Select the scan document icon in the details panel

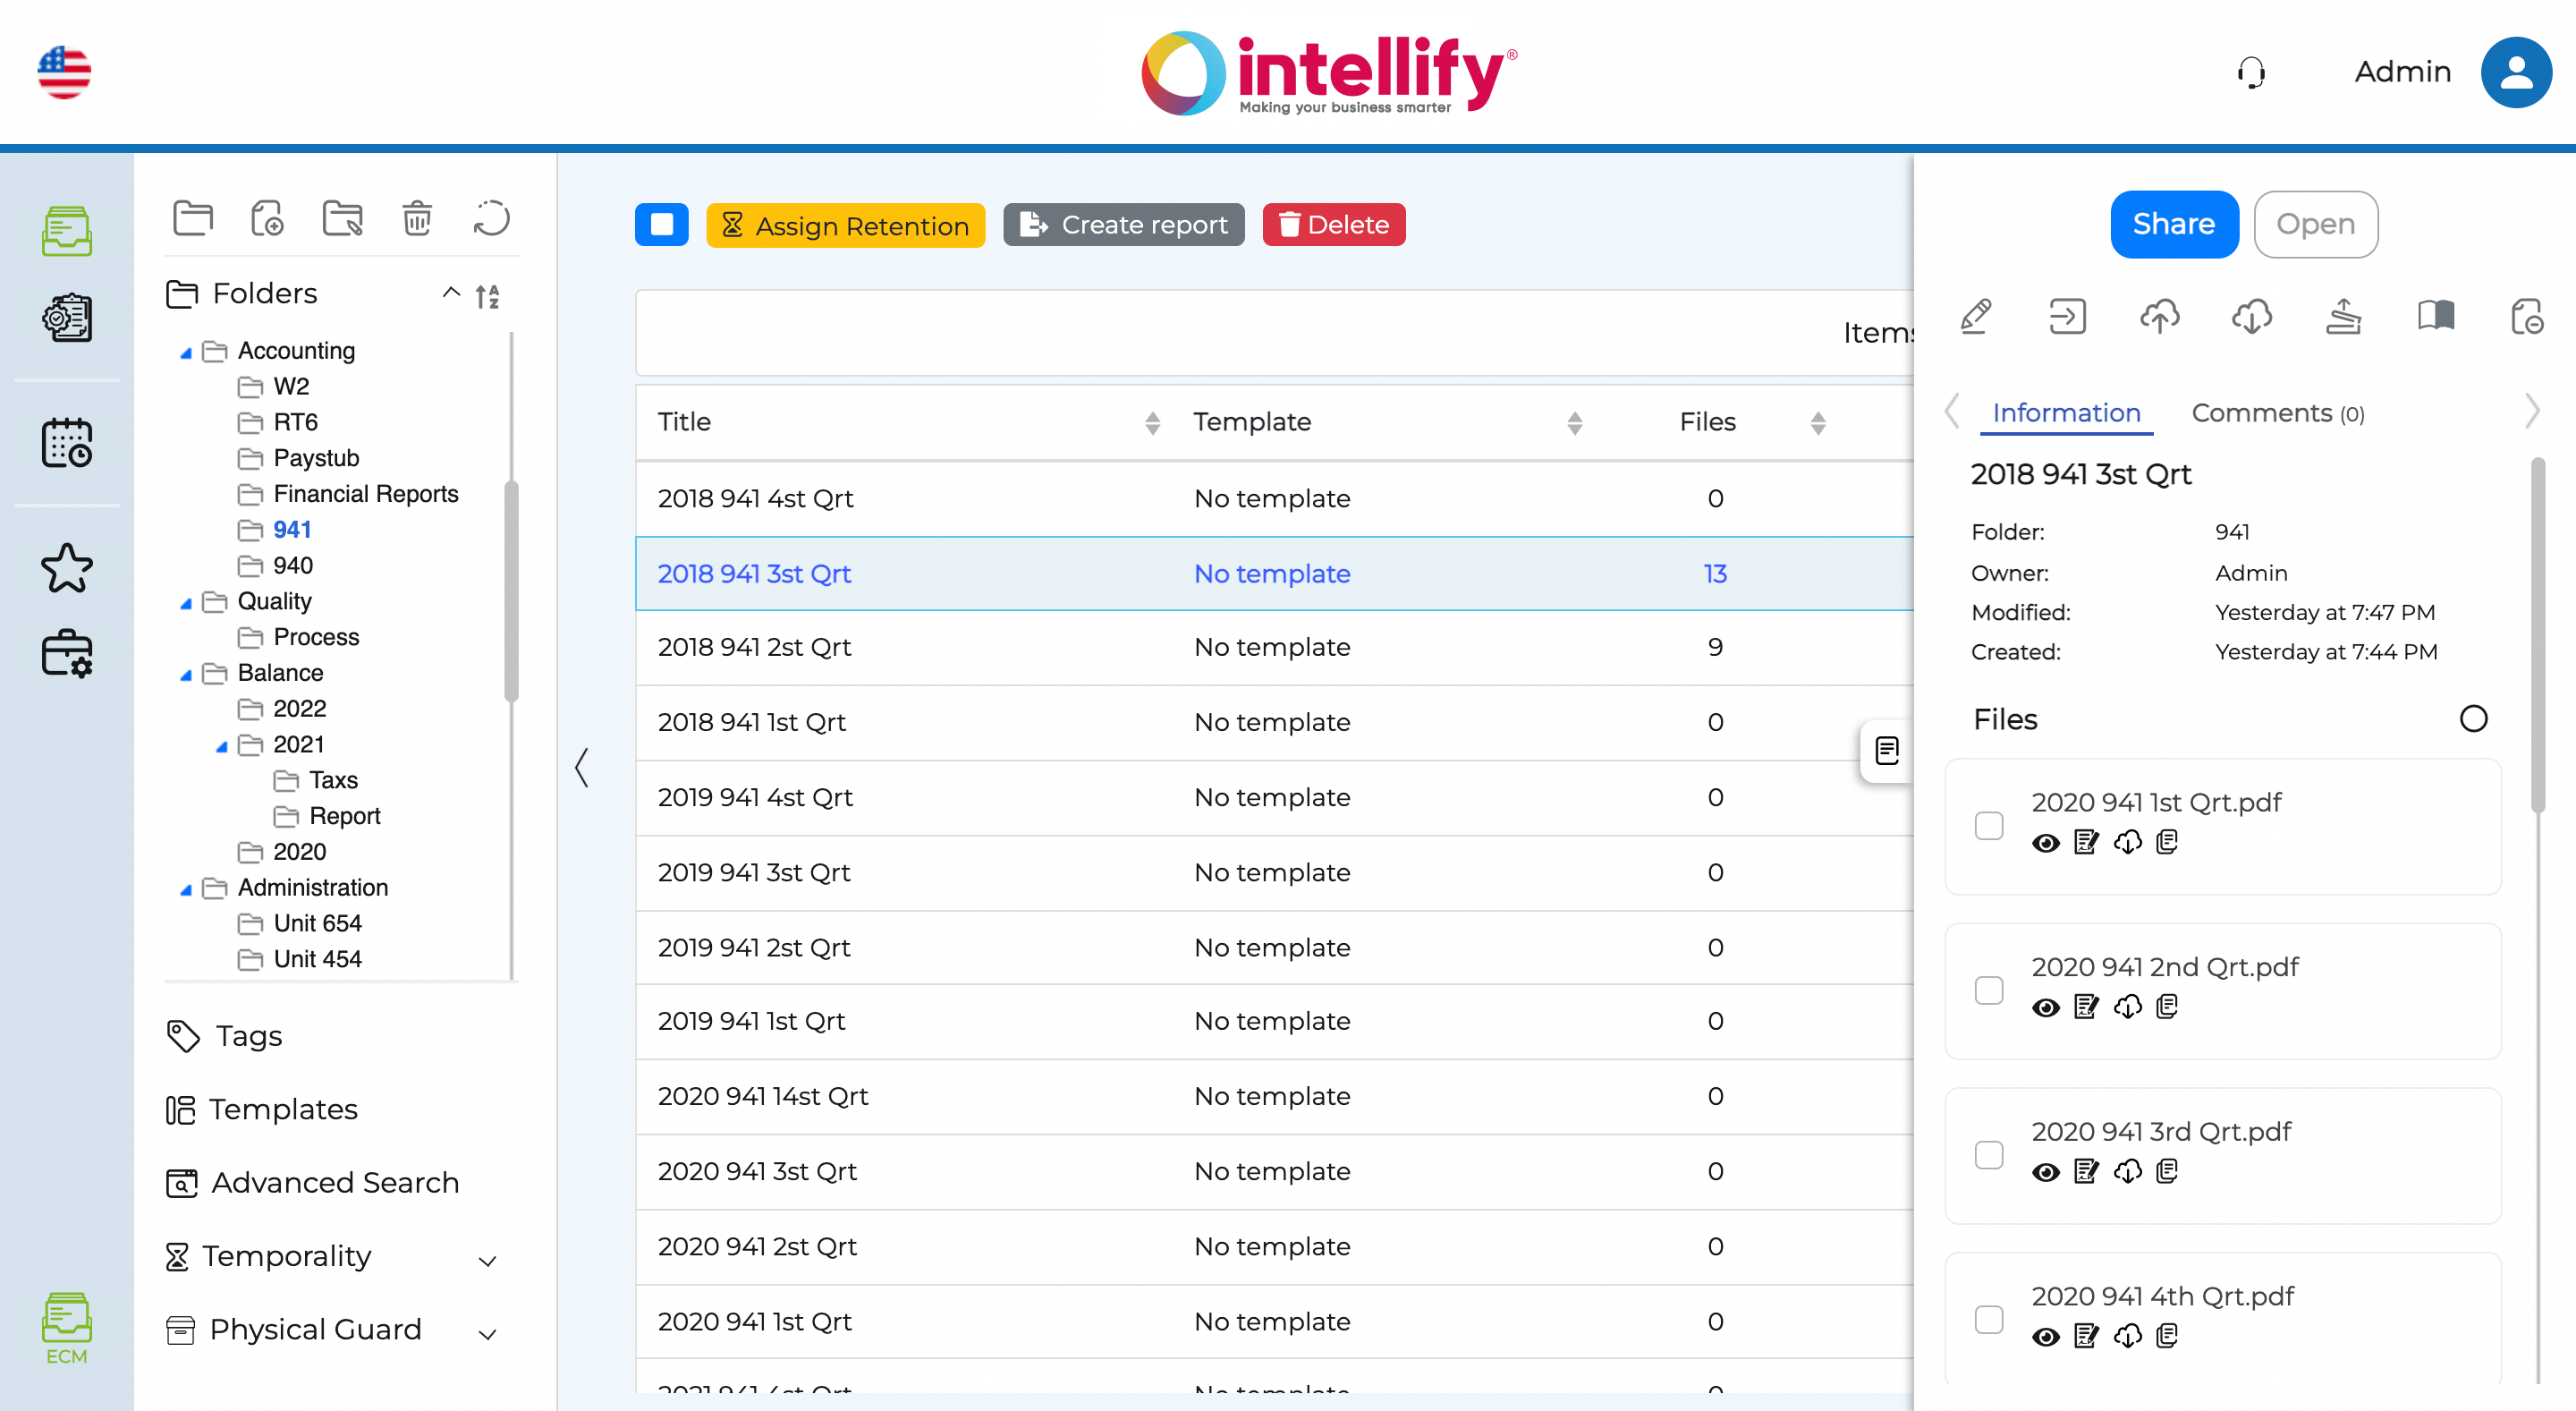tap(2344, 317)
